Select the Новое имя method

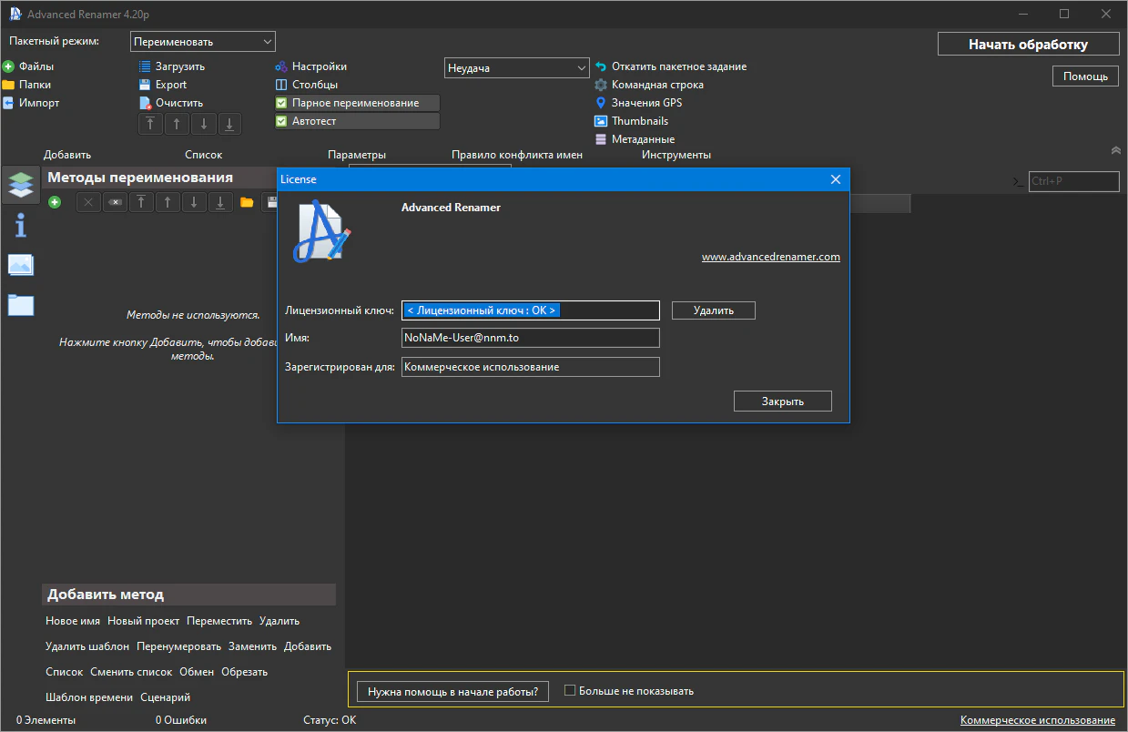tap(73, 621)
